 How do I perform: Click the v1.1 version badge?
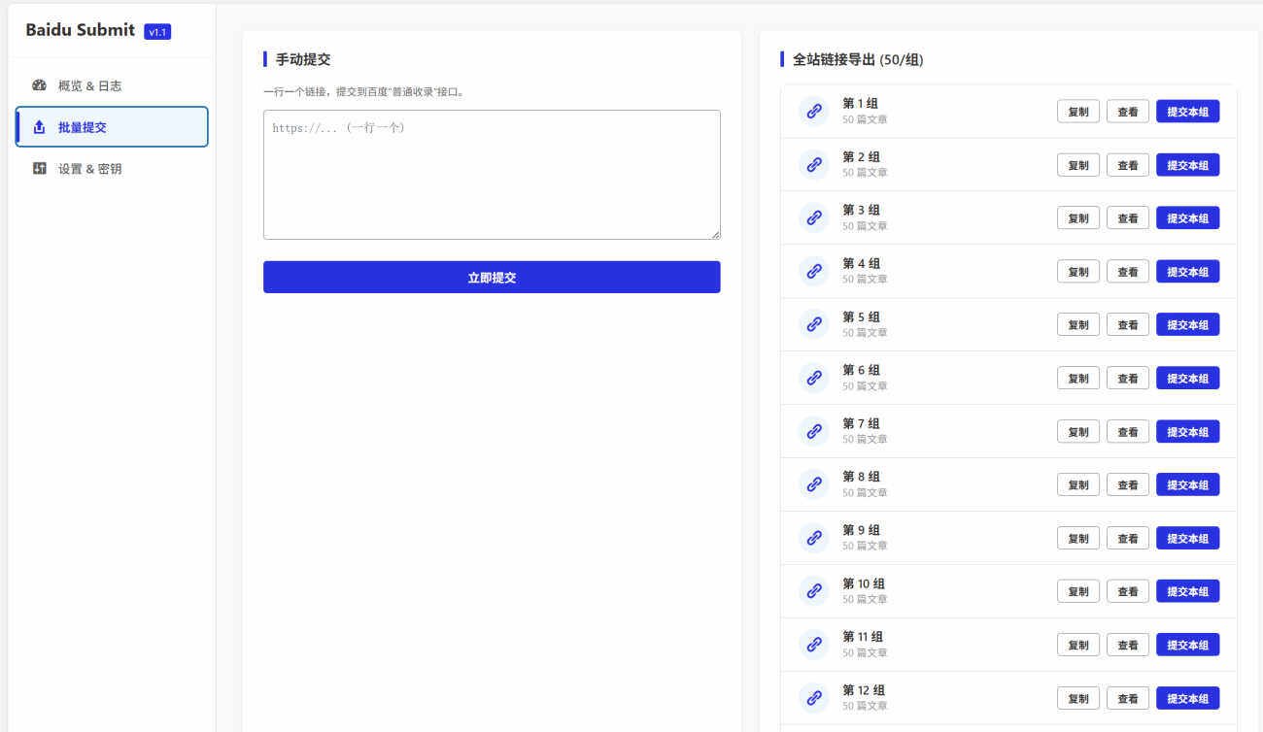point(157,32)
